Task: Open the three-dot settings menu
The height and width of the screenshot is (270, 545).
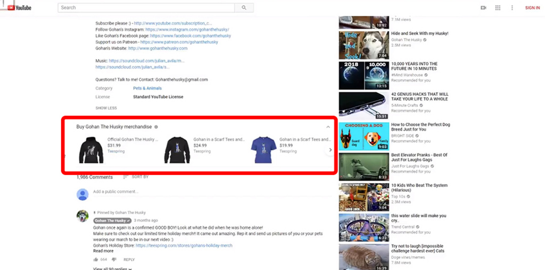Action: tap(512, 7)
